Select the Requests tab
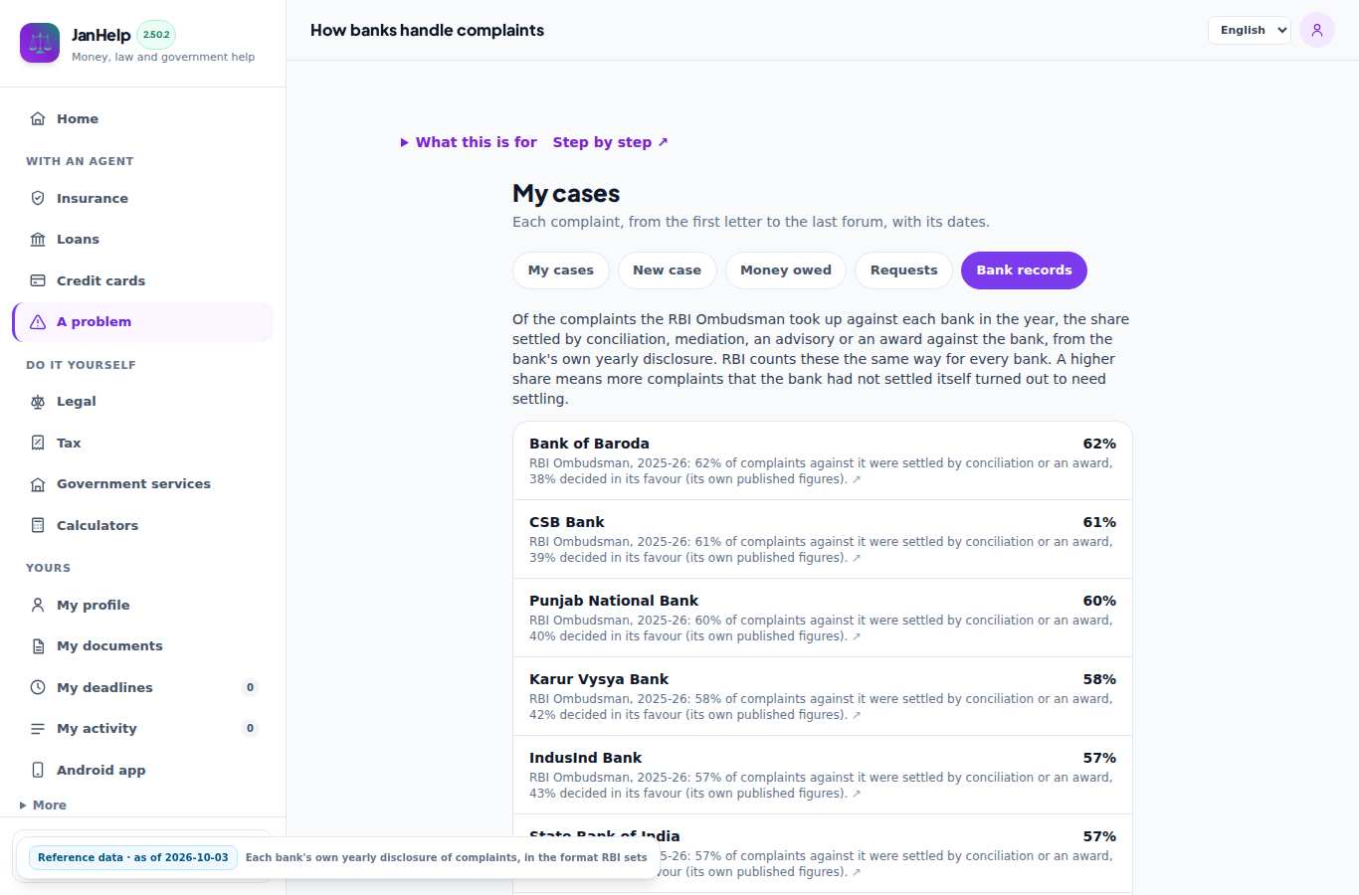1359x895 pixels. click(903, 270)
